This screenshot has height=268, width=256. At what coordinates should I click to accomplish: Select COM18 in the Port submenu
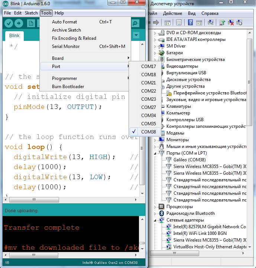pos(145,74)
